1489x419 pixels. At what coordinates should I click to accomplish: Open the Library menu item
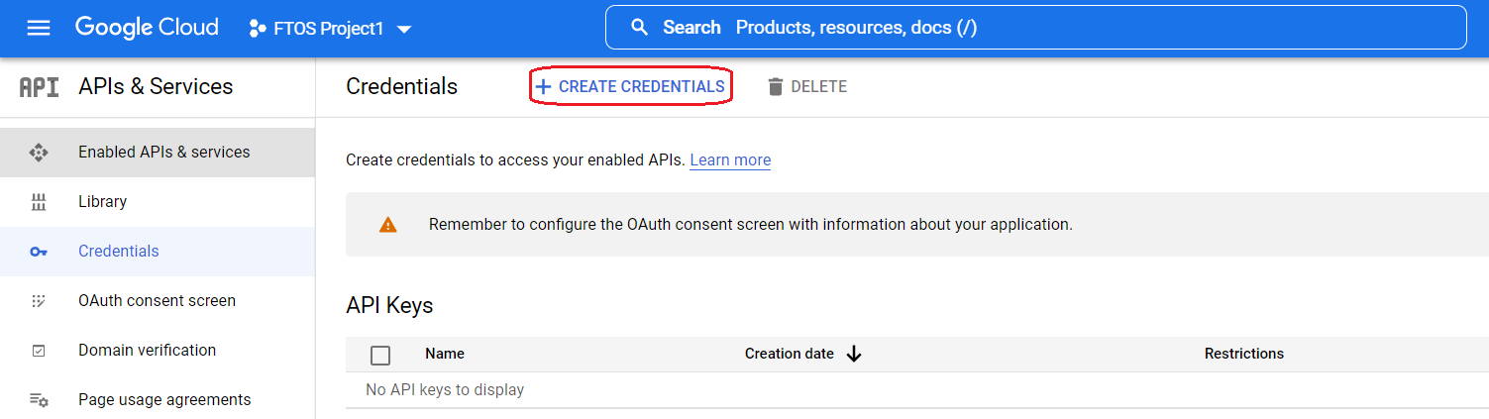point(103,202)
